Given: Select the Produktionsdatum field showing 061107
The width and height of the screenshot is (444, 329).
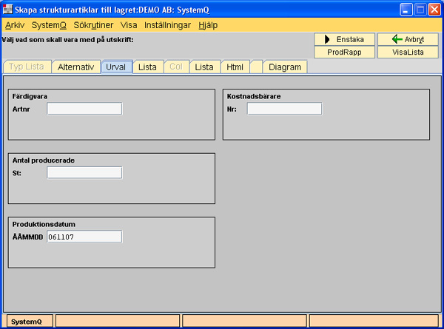Looking at the screenshot, I should click(x=84, y=237).
